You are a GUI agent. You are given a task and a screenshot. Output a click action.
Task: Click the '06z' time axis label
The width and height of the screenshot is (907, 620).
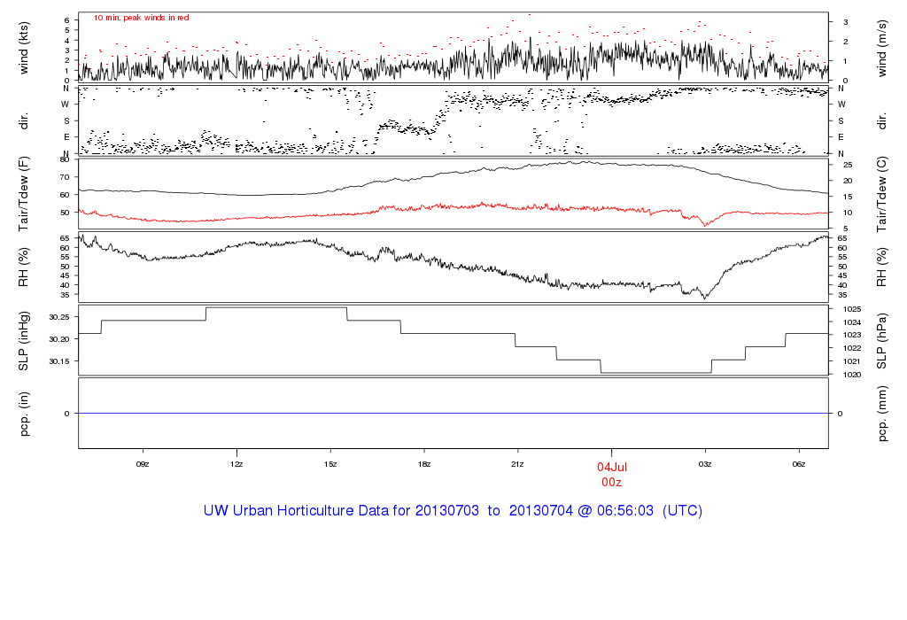(799, 464)
